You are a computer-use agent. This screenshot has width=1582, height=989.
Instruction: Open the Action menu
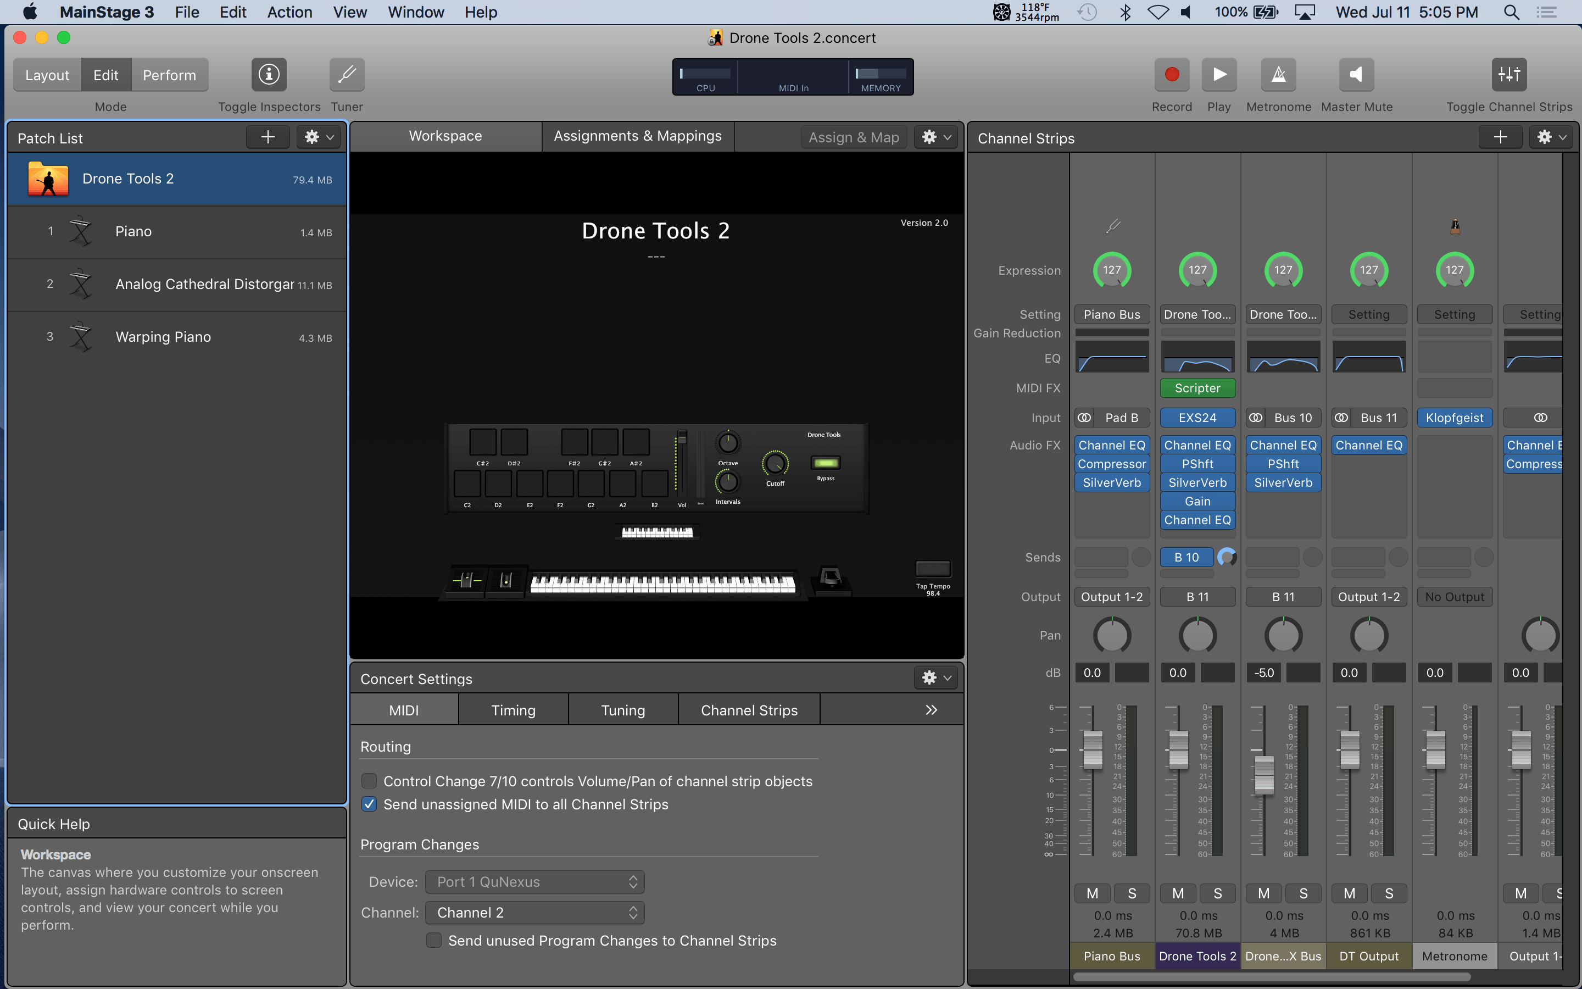pyautogui.click(x=289, y=12)
